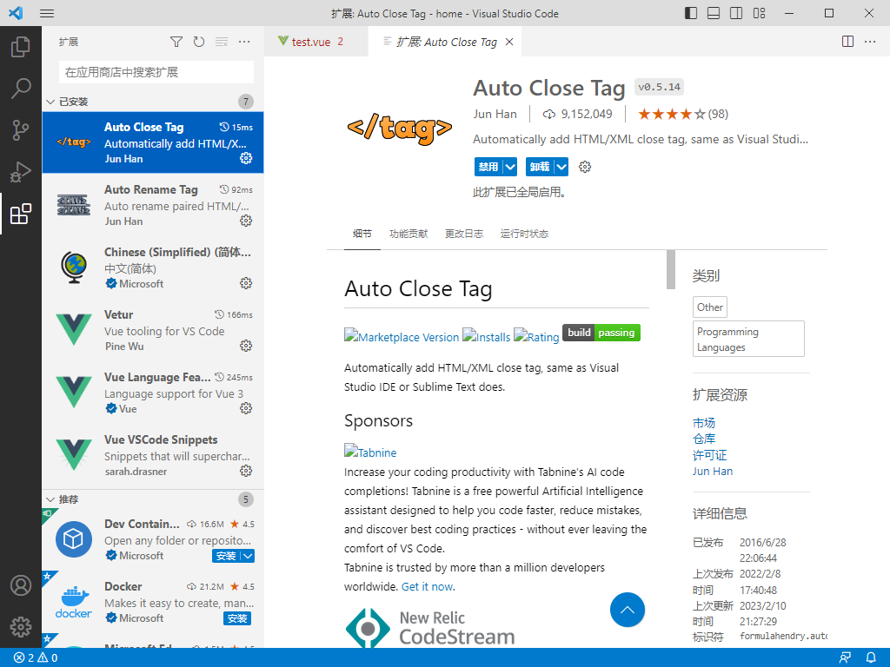Install the Docker extension
Viewport: 890px width, 667px height.
click(237, 618)
